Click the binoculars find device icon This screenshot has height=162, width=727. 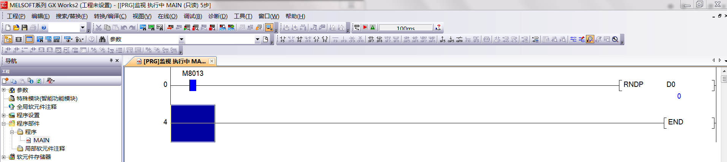click(102, 39)
